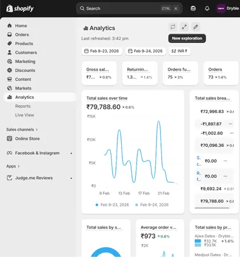This screenshot has height=258, width=240.
Task: Open Live View submenu
Action: point(25,115)
